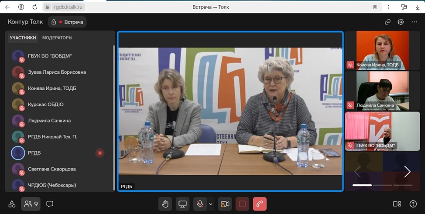Open help question mark
425x214 pixels.
point(413,204)
